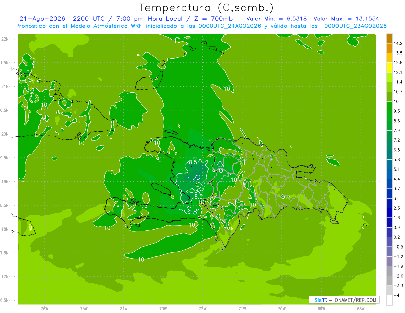Click the purple swatch between -1.9 and -1.2
Screen dimensions: 405x313
click(x=389, y=261)
